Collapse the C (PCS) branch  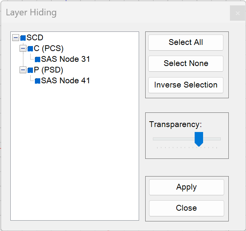(x=23, y=48)
